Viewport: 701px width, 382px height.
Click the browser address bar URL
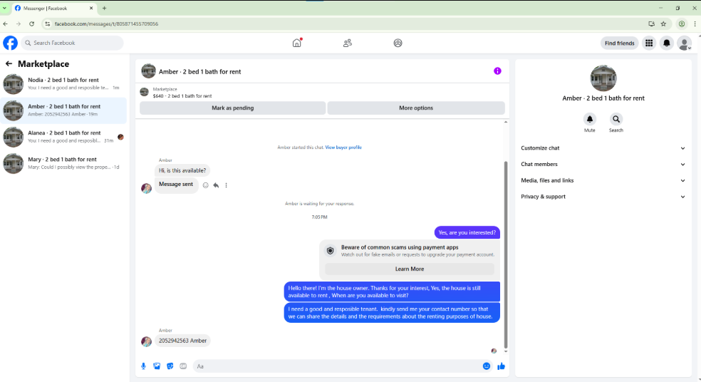(106, 24)
